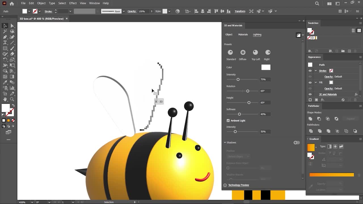
Task: Open the Style dropdown in control bar
Action: pos(169,11)
